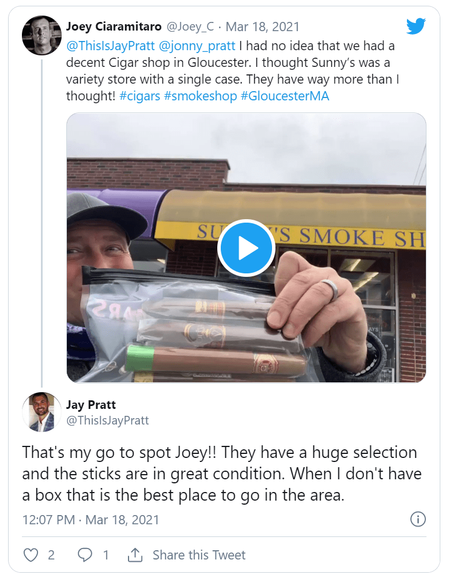Viewport: 453px width, 586px height.
Task: Open the tweet info circle icon
Action: [418, 519]
